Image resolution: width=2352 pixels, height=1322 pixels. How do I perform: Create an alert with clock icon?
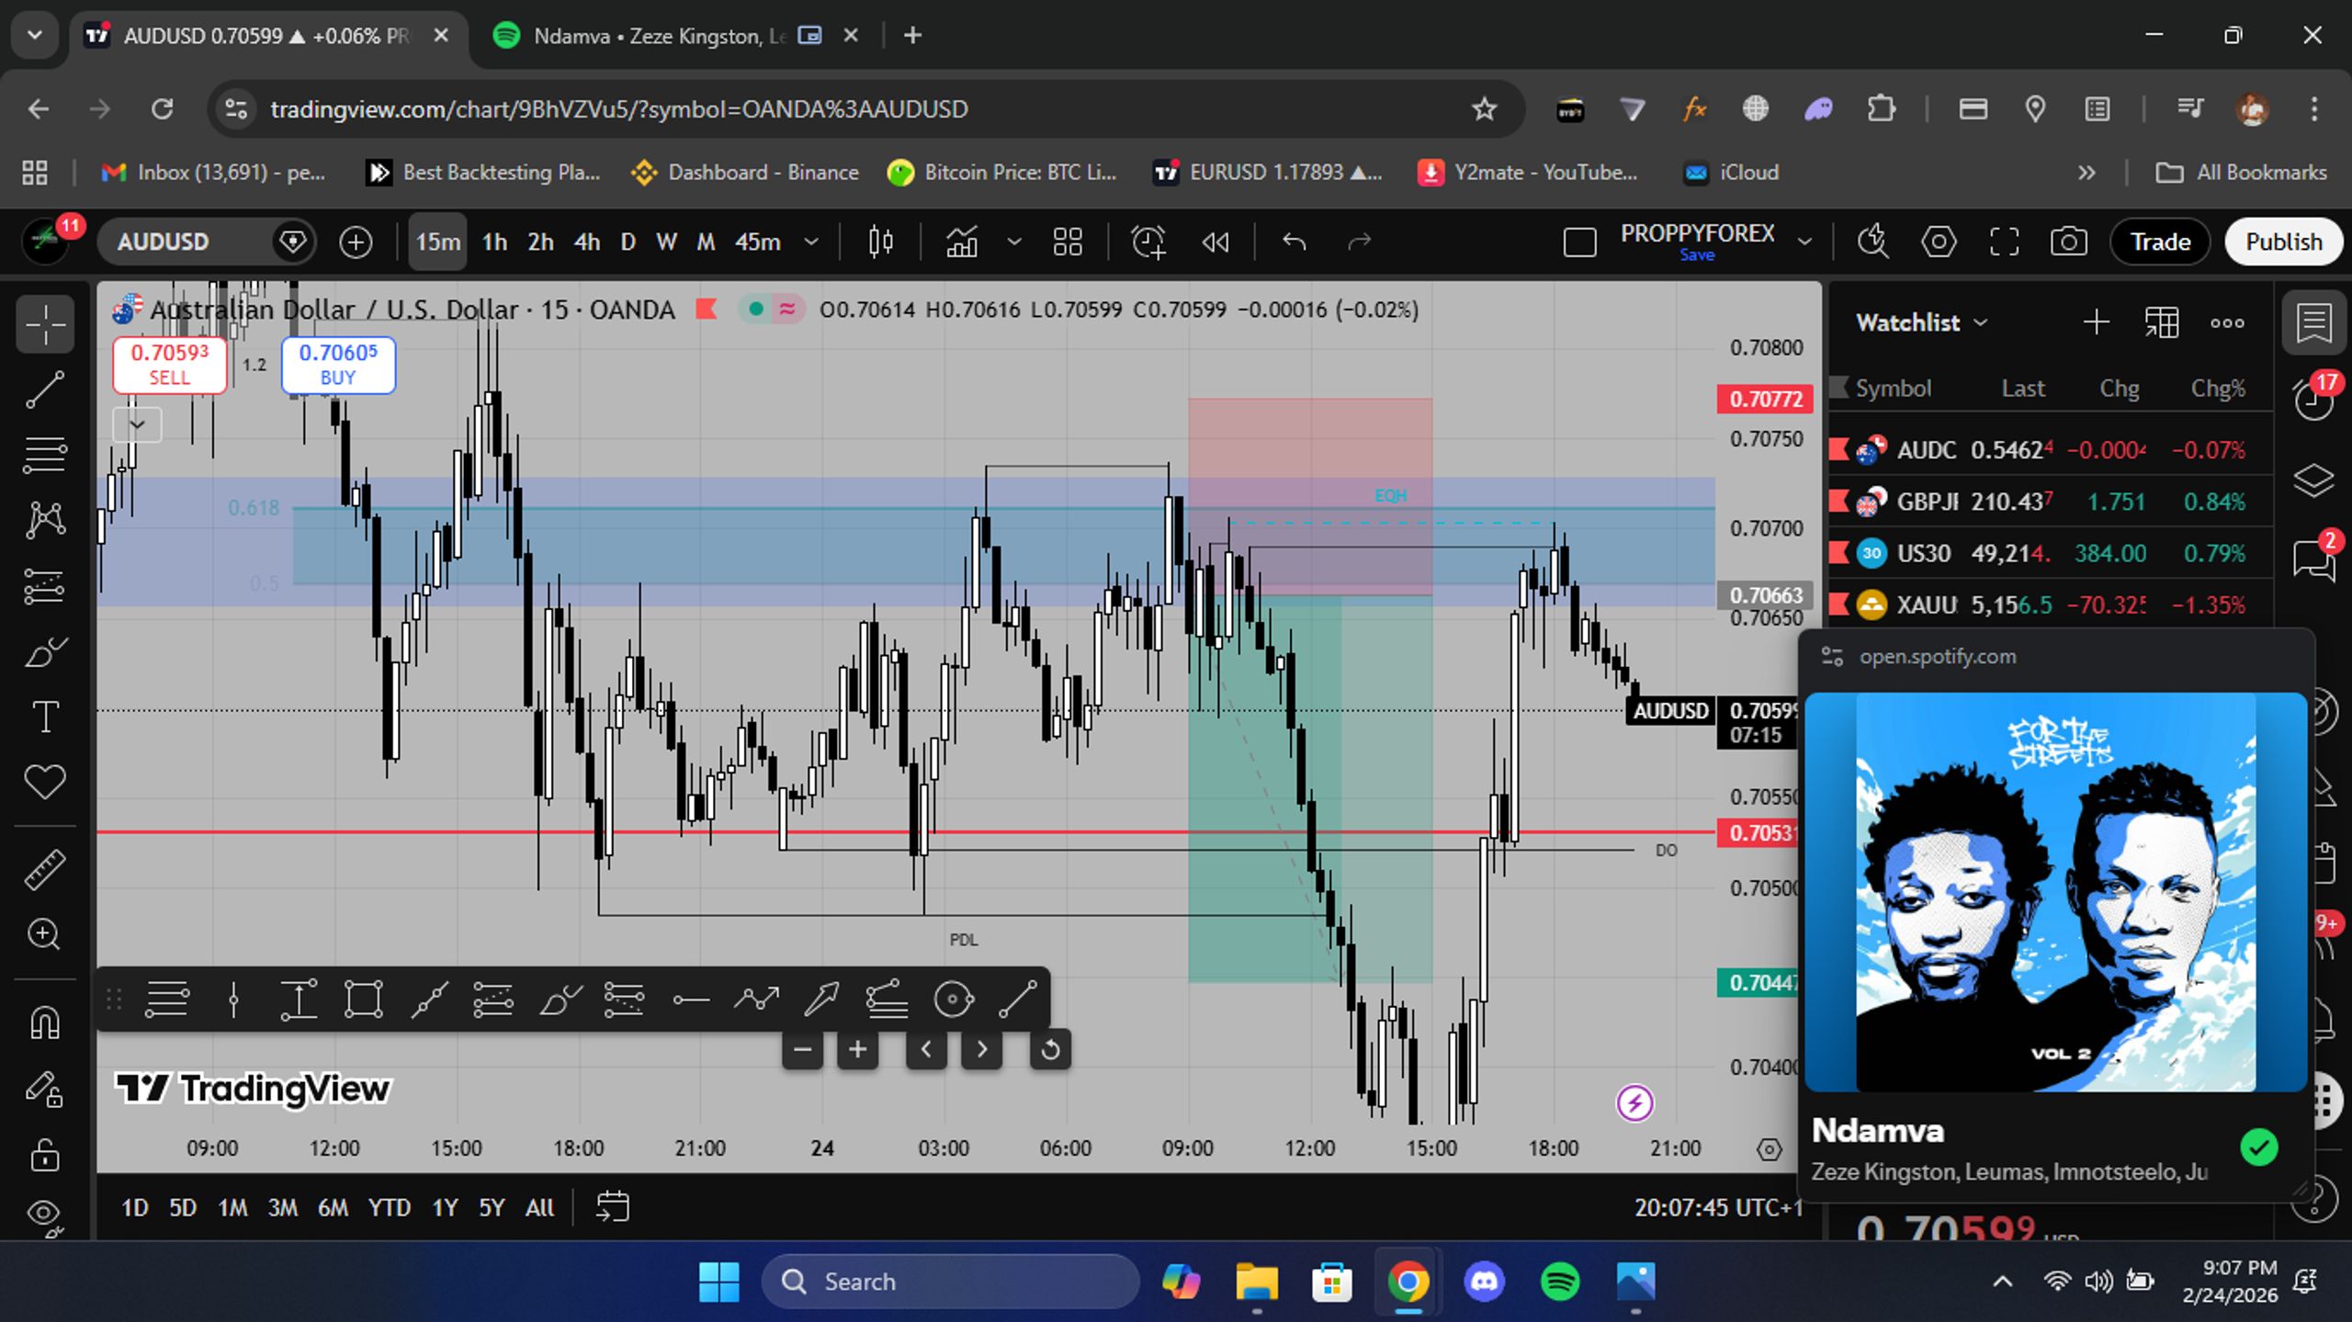pos(1148,242)
